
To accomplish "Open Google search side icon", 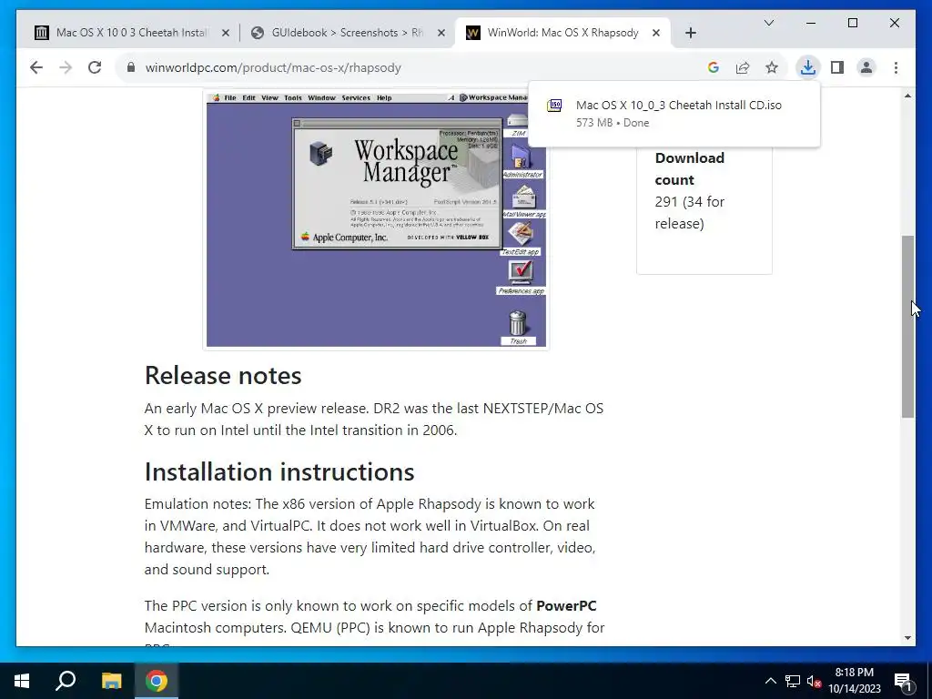I will (x=714, y=67).
